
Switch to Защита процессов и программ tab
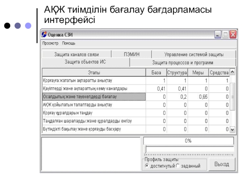click(x=182, y=63)
